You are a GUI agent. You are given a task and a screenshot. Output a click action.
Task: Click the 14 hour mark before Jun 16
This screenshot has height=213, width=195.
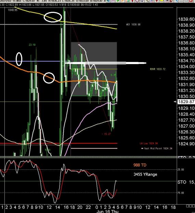click(x=57, y=207)
